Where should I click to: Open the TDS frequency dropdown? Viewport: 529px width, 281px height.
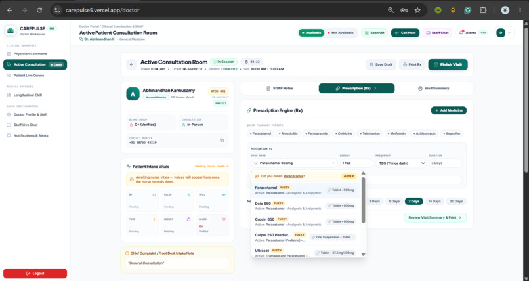401,163
